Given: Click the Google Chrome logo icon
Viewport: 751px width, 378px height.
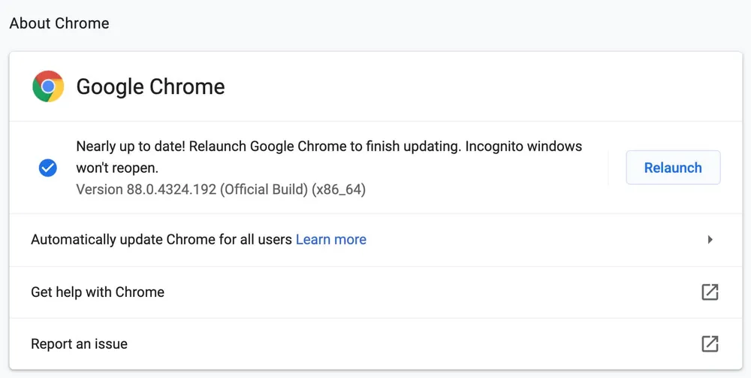Looking at the screenshot, I should click(x=48, y=86).
